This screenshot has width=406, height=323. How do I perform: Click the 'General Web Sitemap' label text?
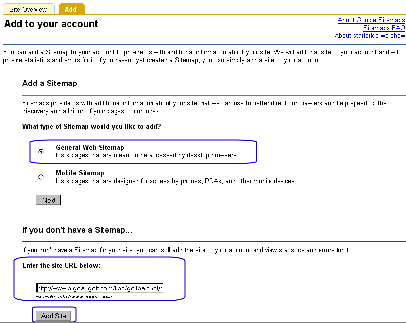(90, 147)
